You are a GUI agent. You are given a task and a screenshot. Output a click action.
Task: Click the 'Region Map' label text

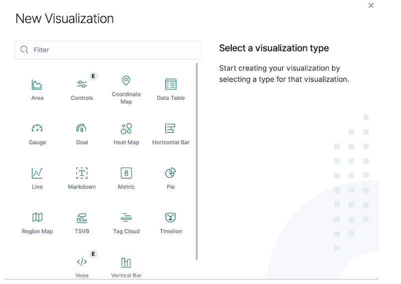click(37, 231)
